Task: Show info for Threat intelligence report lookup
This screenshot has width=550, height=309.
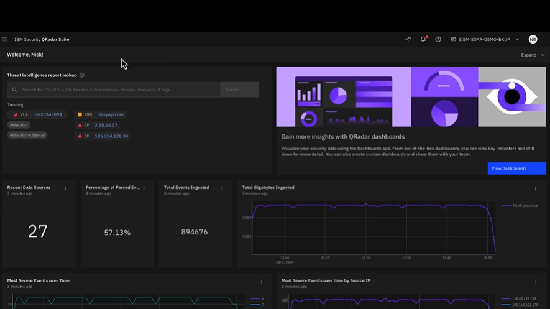Action: pos(82,75)
